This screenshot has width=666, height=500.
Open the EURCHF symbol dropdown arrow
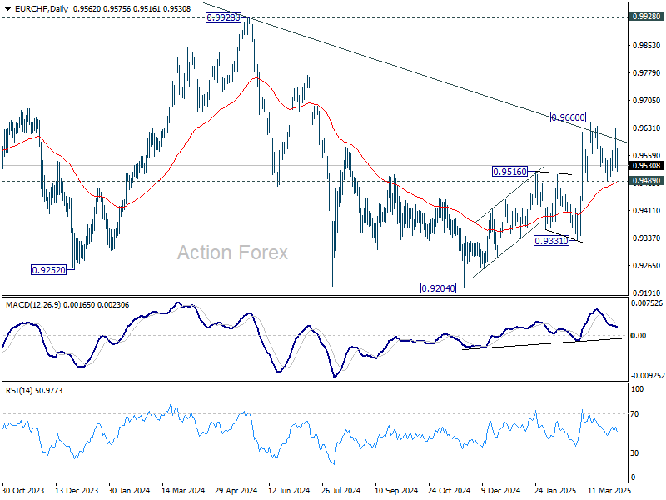click(8, 9)
